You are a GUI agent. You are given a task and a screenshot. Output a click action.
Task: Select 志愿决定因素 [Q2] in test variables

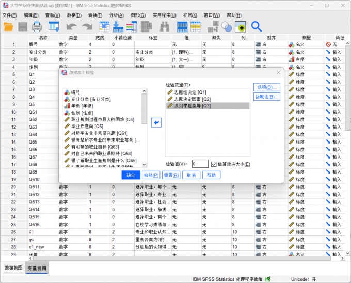coord(208,99)
